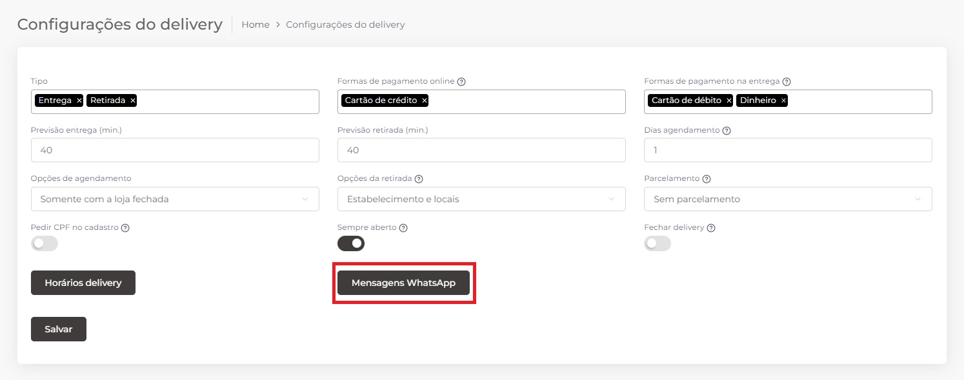Screen dimensions: 964x380
Task: Remove the Entrega tag from Tipo
Action: (79, 100)
